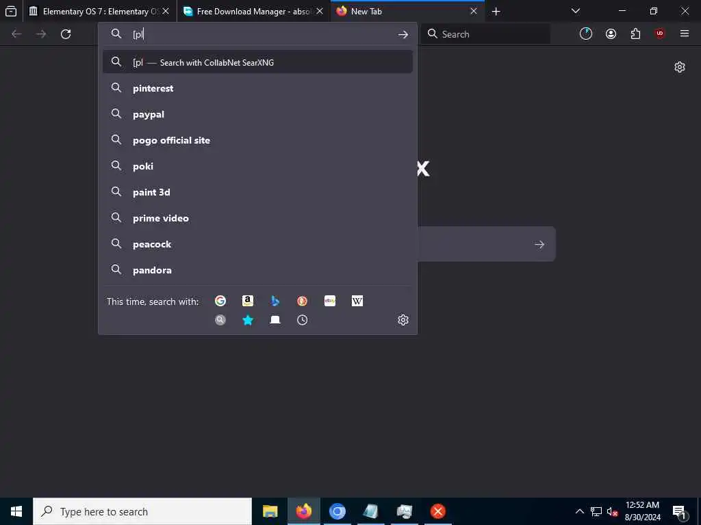Open the Extensions puzzle-piece menu
701x525 pixels.
pos(635,34)
